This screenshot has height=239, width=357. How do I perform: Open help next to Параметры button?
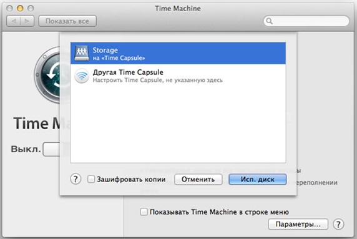338,224
